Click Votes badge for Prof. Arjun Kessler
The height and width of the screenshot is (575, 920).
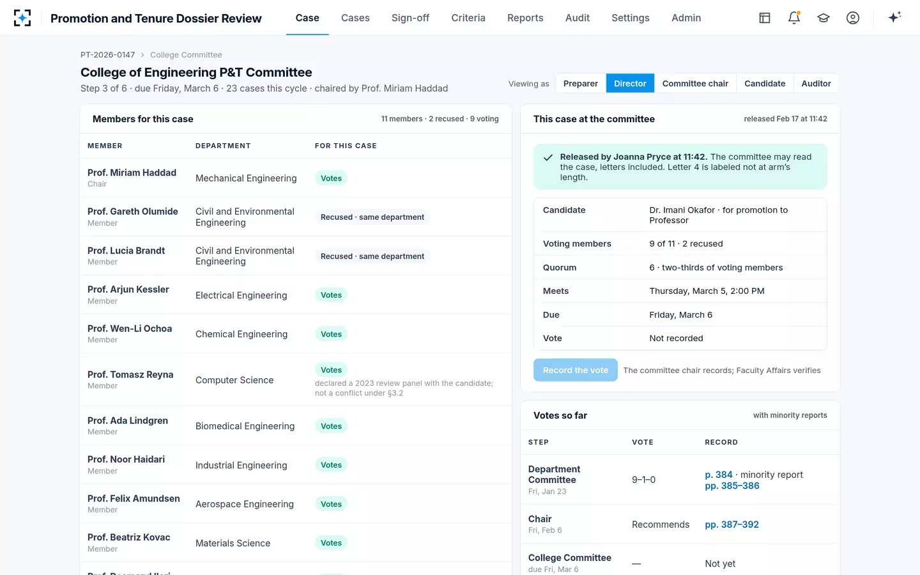click(x=331, y=295)
